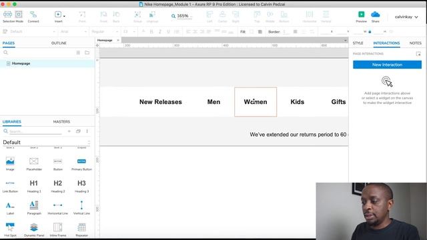This screenshot has height=240, width=427.
Task: Close the Homepage canvas tab
Action: 118,40
